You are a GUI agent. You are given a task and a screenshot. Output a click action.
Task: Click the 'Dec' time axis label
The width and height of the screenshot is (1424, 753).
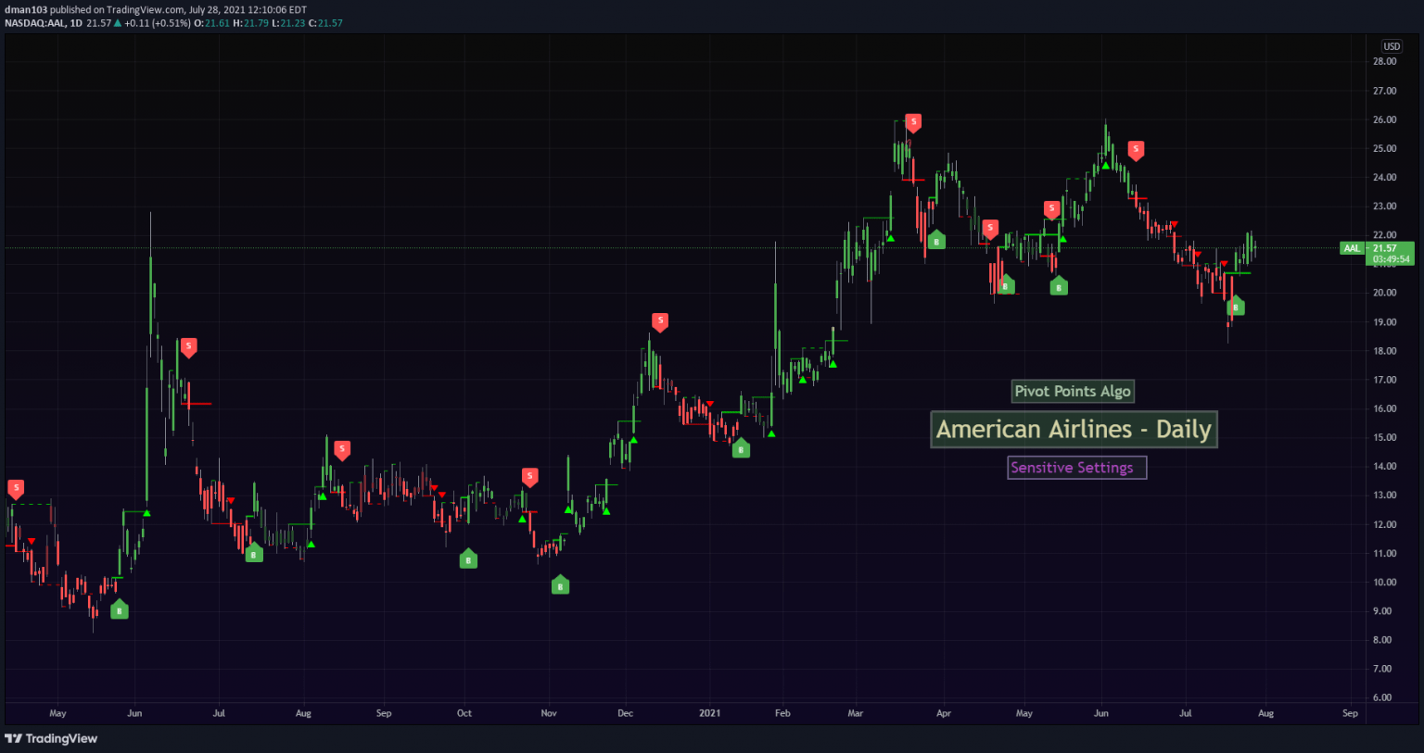coord(626,713)
